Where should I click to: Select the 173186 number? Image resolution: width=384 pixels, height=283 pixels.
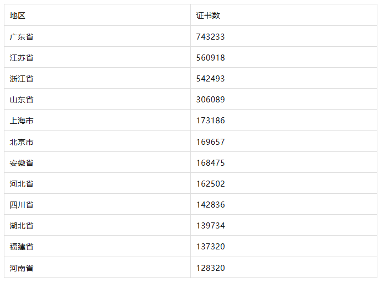click(x=210, y=121)
